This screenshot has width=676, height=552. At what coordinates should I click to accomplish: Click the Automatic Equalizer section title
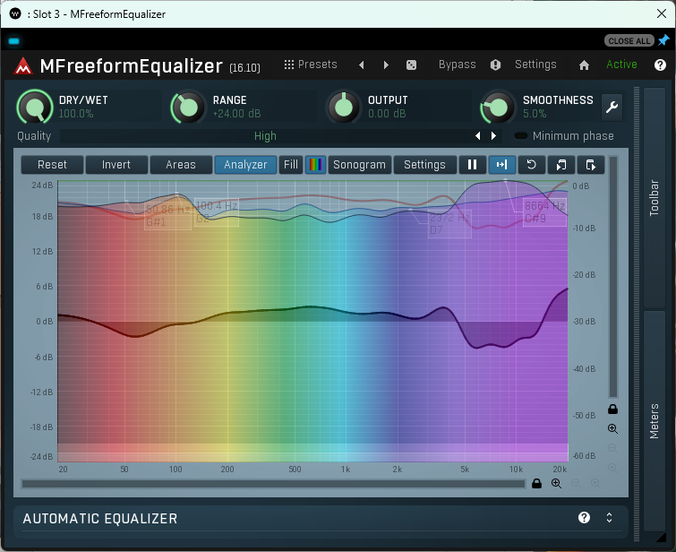(100, 518)
